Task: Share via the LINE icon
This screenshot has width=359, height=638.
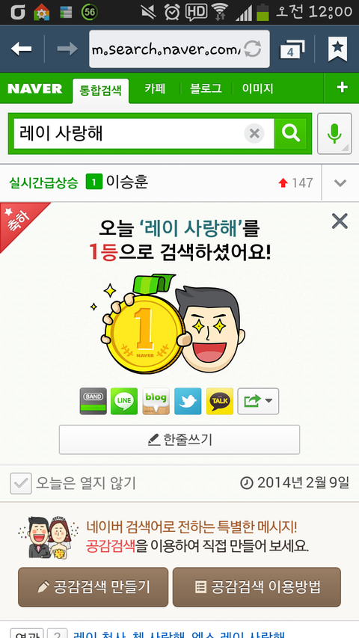Action: 124,401
